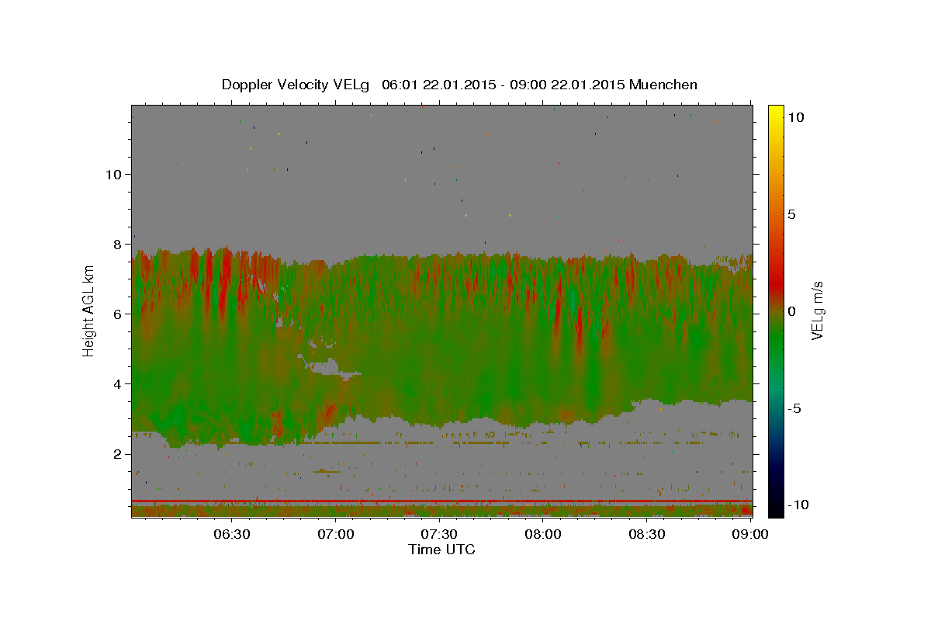Click the horizontal red line near the ground
Screen dimensions: 931x621
(441, 501)
